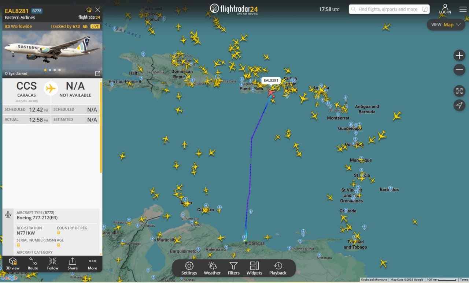This screenshot has width=469, height=283.
Task: Open the Weather overlays
Action: point(212,268)
